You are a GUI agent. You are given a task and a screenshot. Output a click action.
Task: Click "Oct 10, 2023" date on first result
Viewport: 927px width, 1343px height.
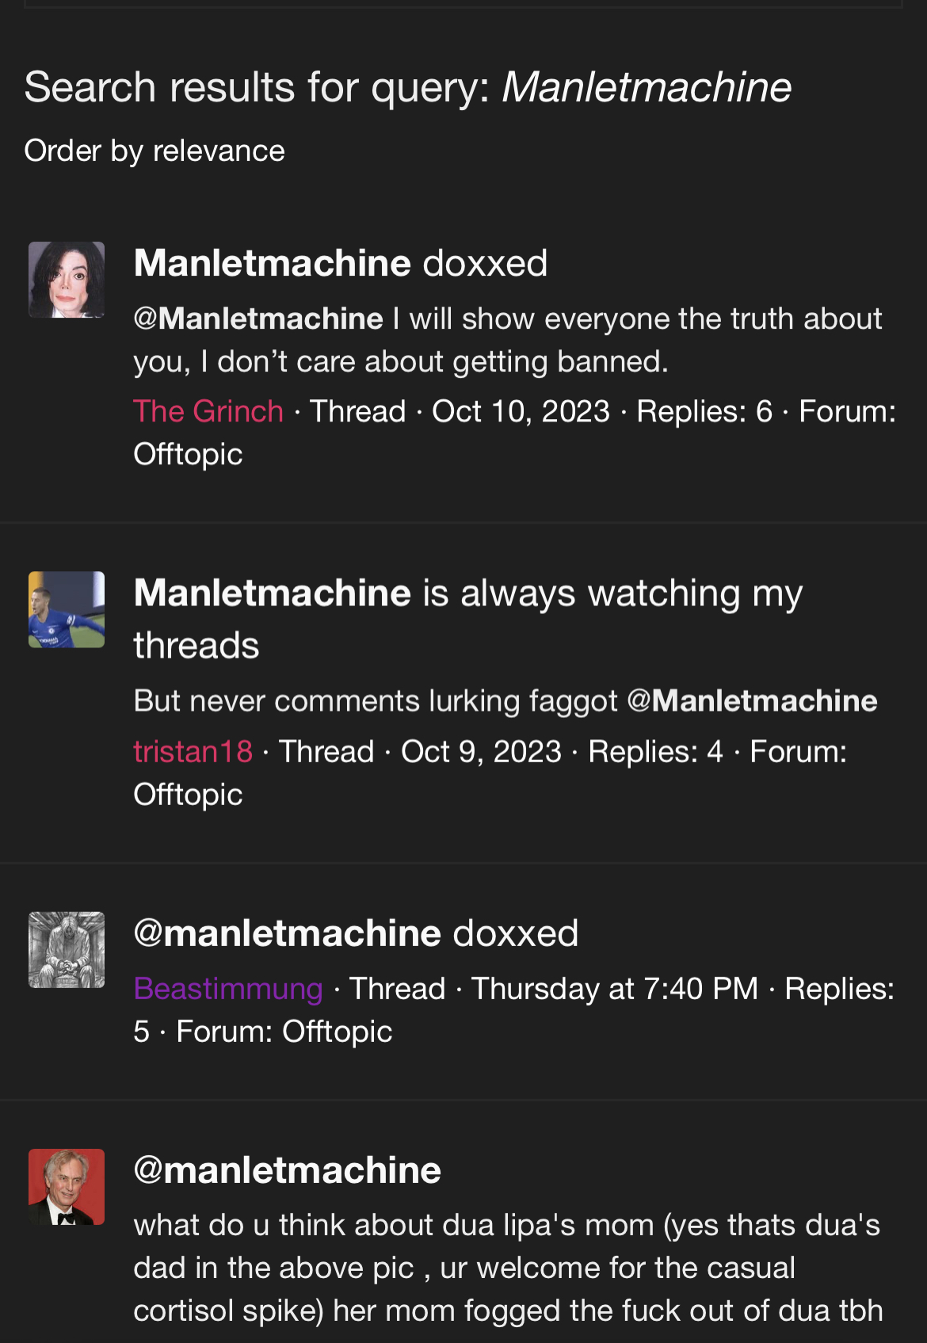tap(521, 411)
